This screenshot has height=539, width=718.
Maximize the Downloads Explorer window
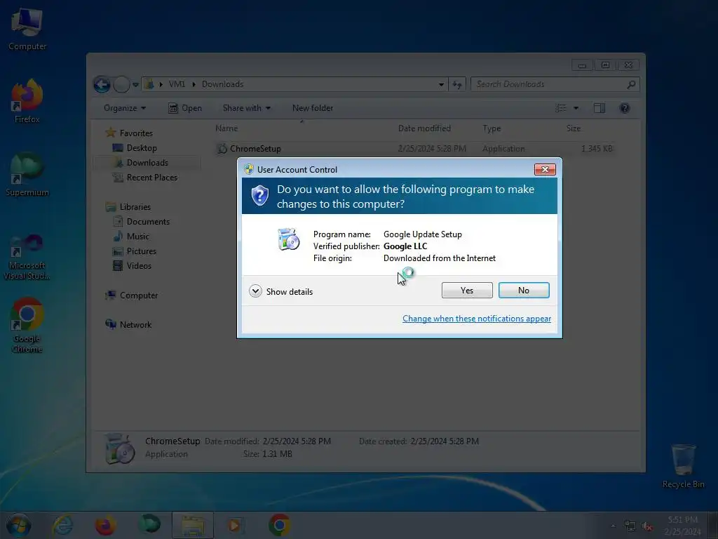click(x=605, y=65)
